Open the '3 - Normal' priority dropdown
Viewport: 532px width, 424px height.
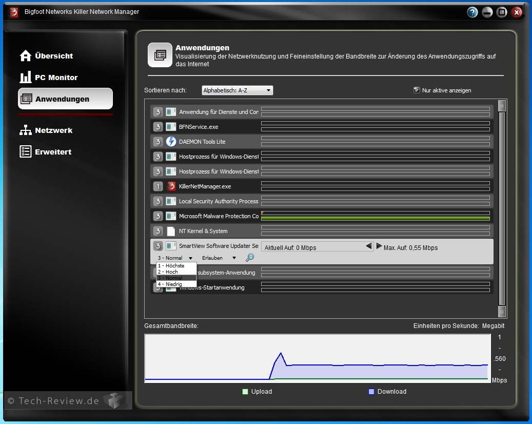175,258
